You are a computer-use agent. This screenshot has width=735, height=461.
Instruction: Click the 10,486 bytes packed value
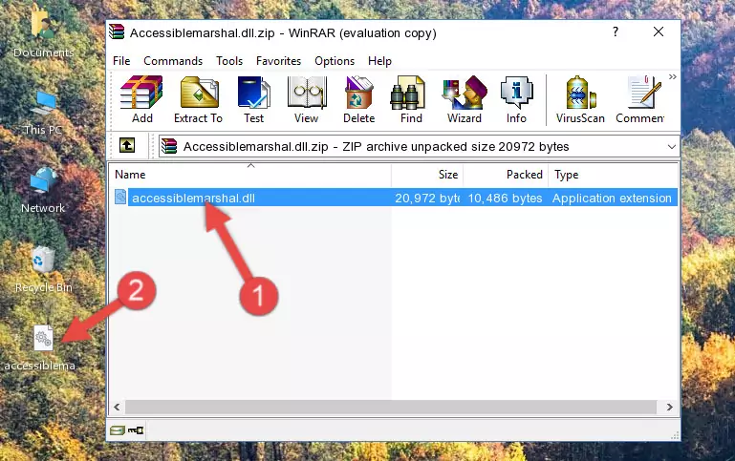(505, 198)
